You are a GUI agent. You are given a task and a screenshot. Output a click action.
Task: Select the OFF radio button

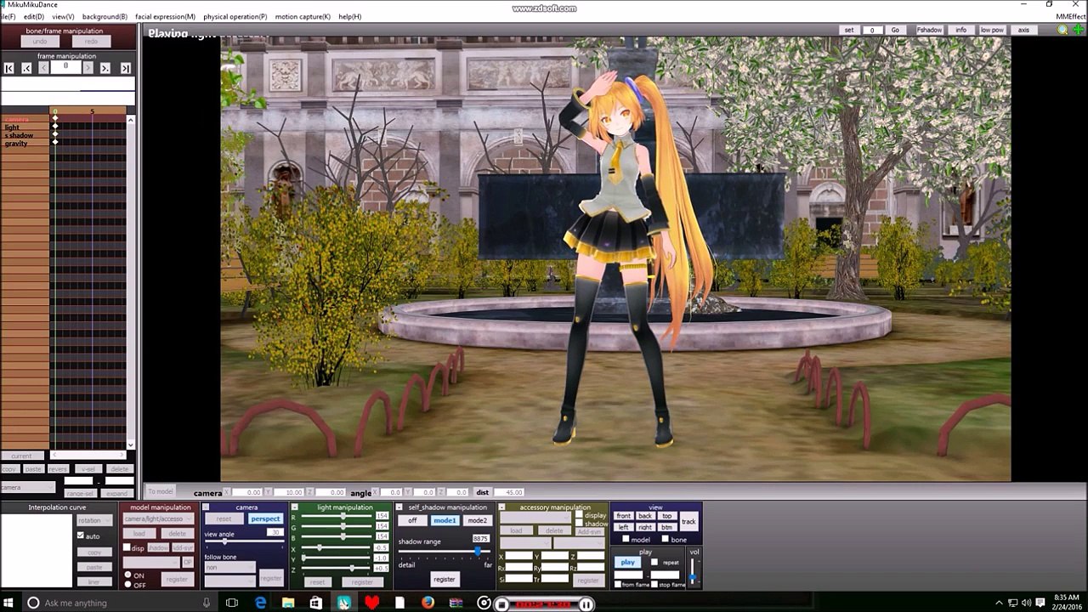[127, 585]
